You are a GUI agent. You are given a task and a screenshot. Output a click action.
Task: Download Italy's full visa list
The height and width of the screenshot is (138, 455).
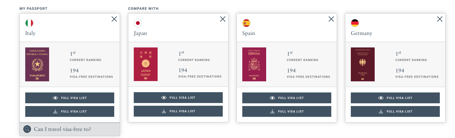70,111
